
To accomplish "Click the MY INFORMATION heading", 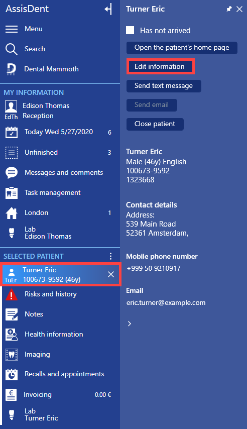I will 34,92.
